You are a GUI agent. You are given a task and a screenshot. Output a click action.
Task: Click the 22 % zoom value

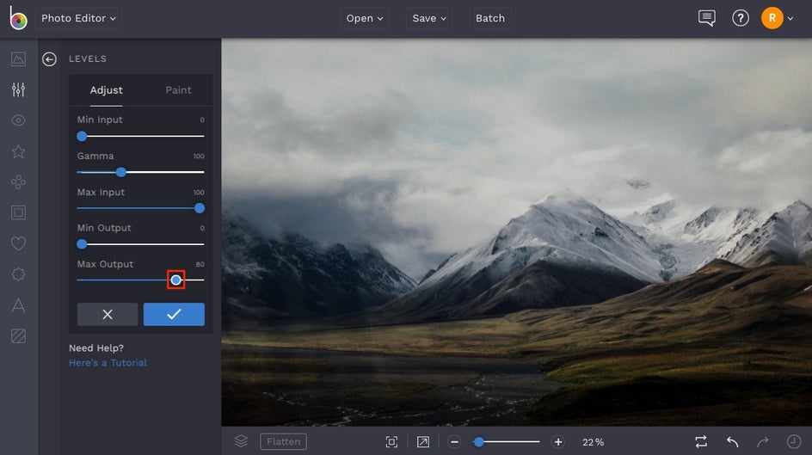(593, 442)
